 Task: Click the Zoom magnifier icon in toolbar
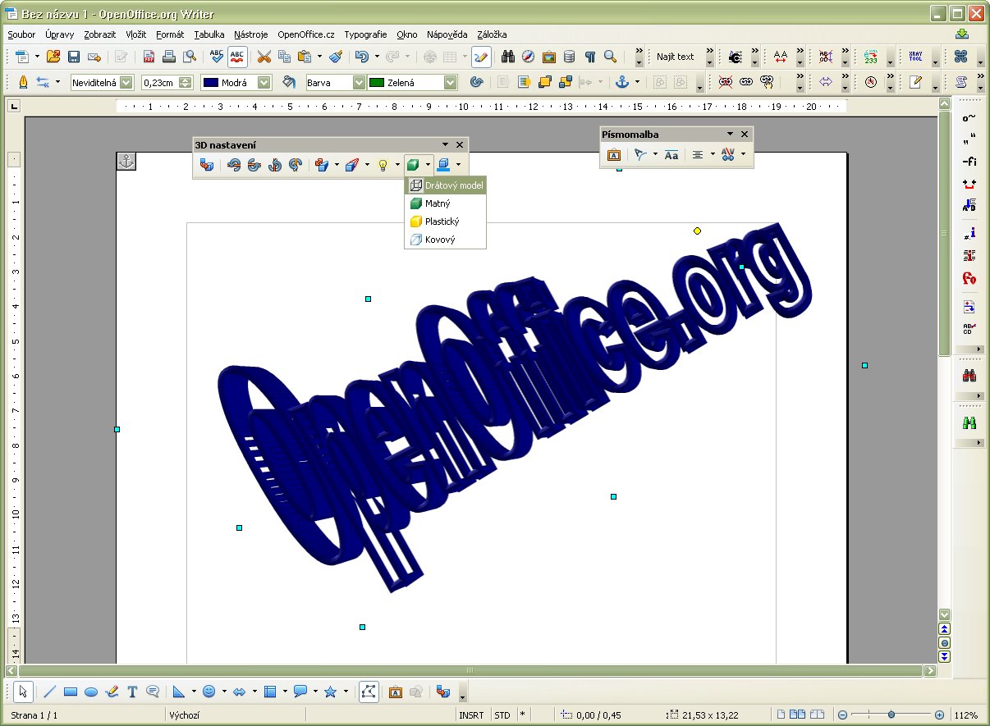coord(610,57)
